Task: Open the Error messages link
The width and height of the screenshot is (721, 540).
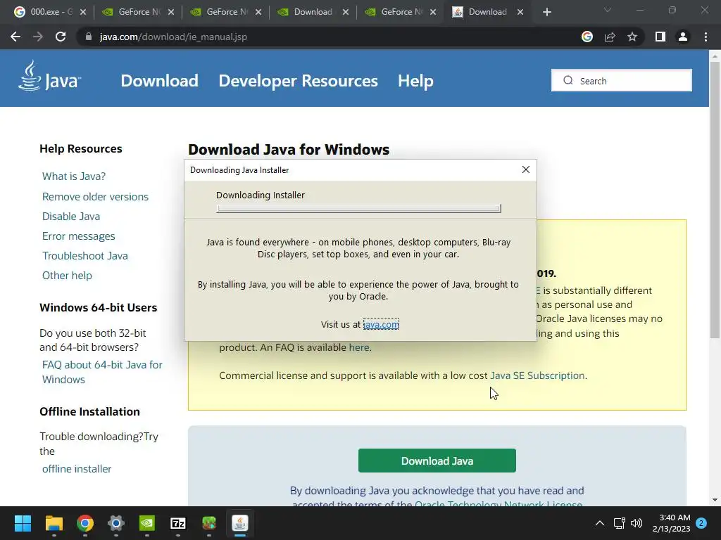Action: (79, 236)
